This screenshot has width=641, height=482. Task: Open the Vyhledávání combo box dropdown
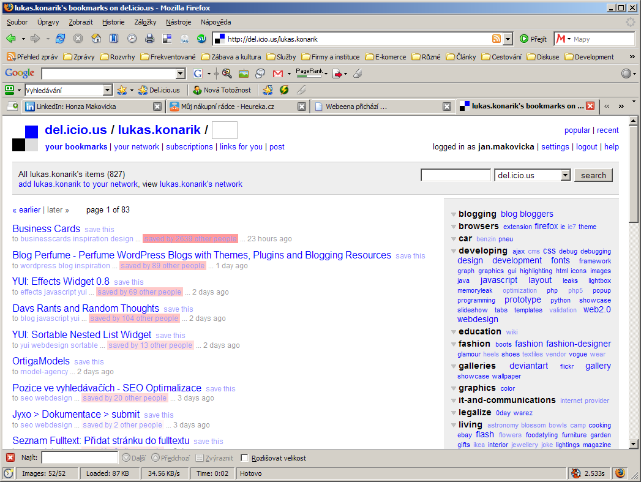coord(108,90)
